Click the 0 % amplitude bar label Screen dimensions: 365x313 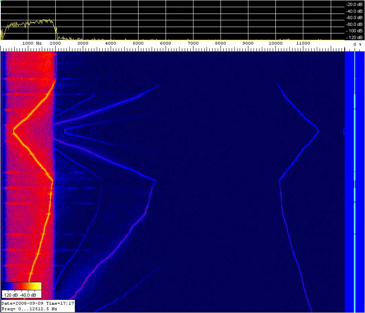tap(357, 45)
